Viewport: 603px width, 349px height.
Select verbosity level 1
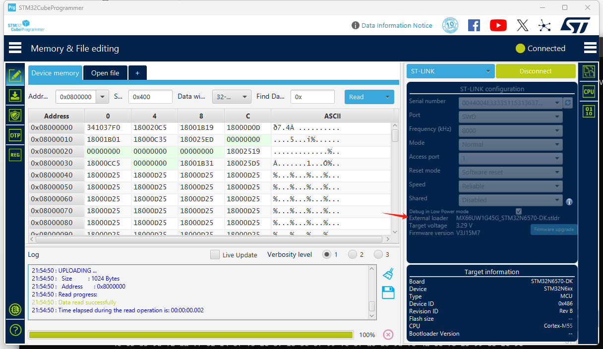(327, 254)
